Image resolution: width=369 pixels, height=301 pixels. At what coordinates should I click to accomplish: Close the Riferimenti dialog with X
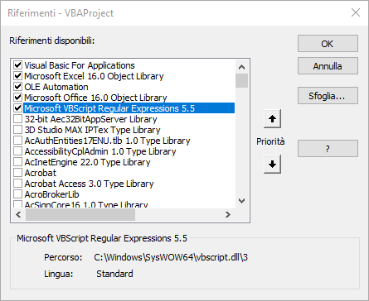tap(356, 12)
